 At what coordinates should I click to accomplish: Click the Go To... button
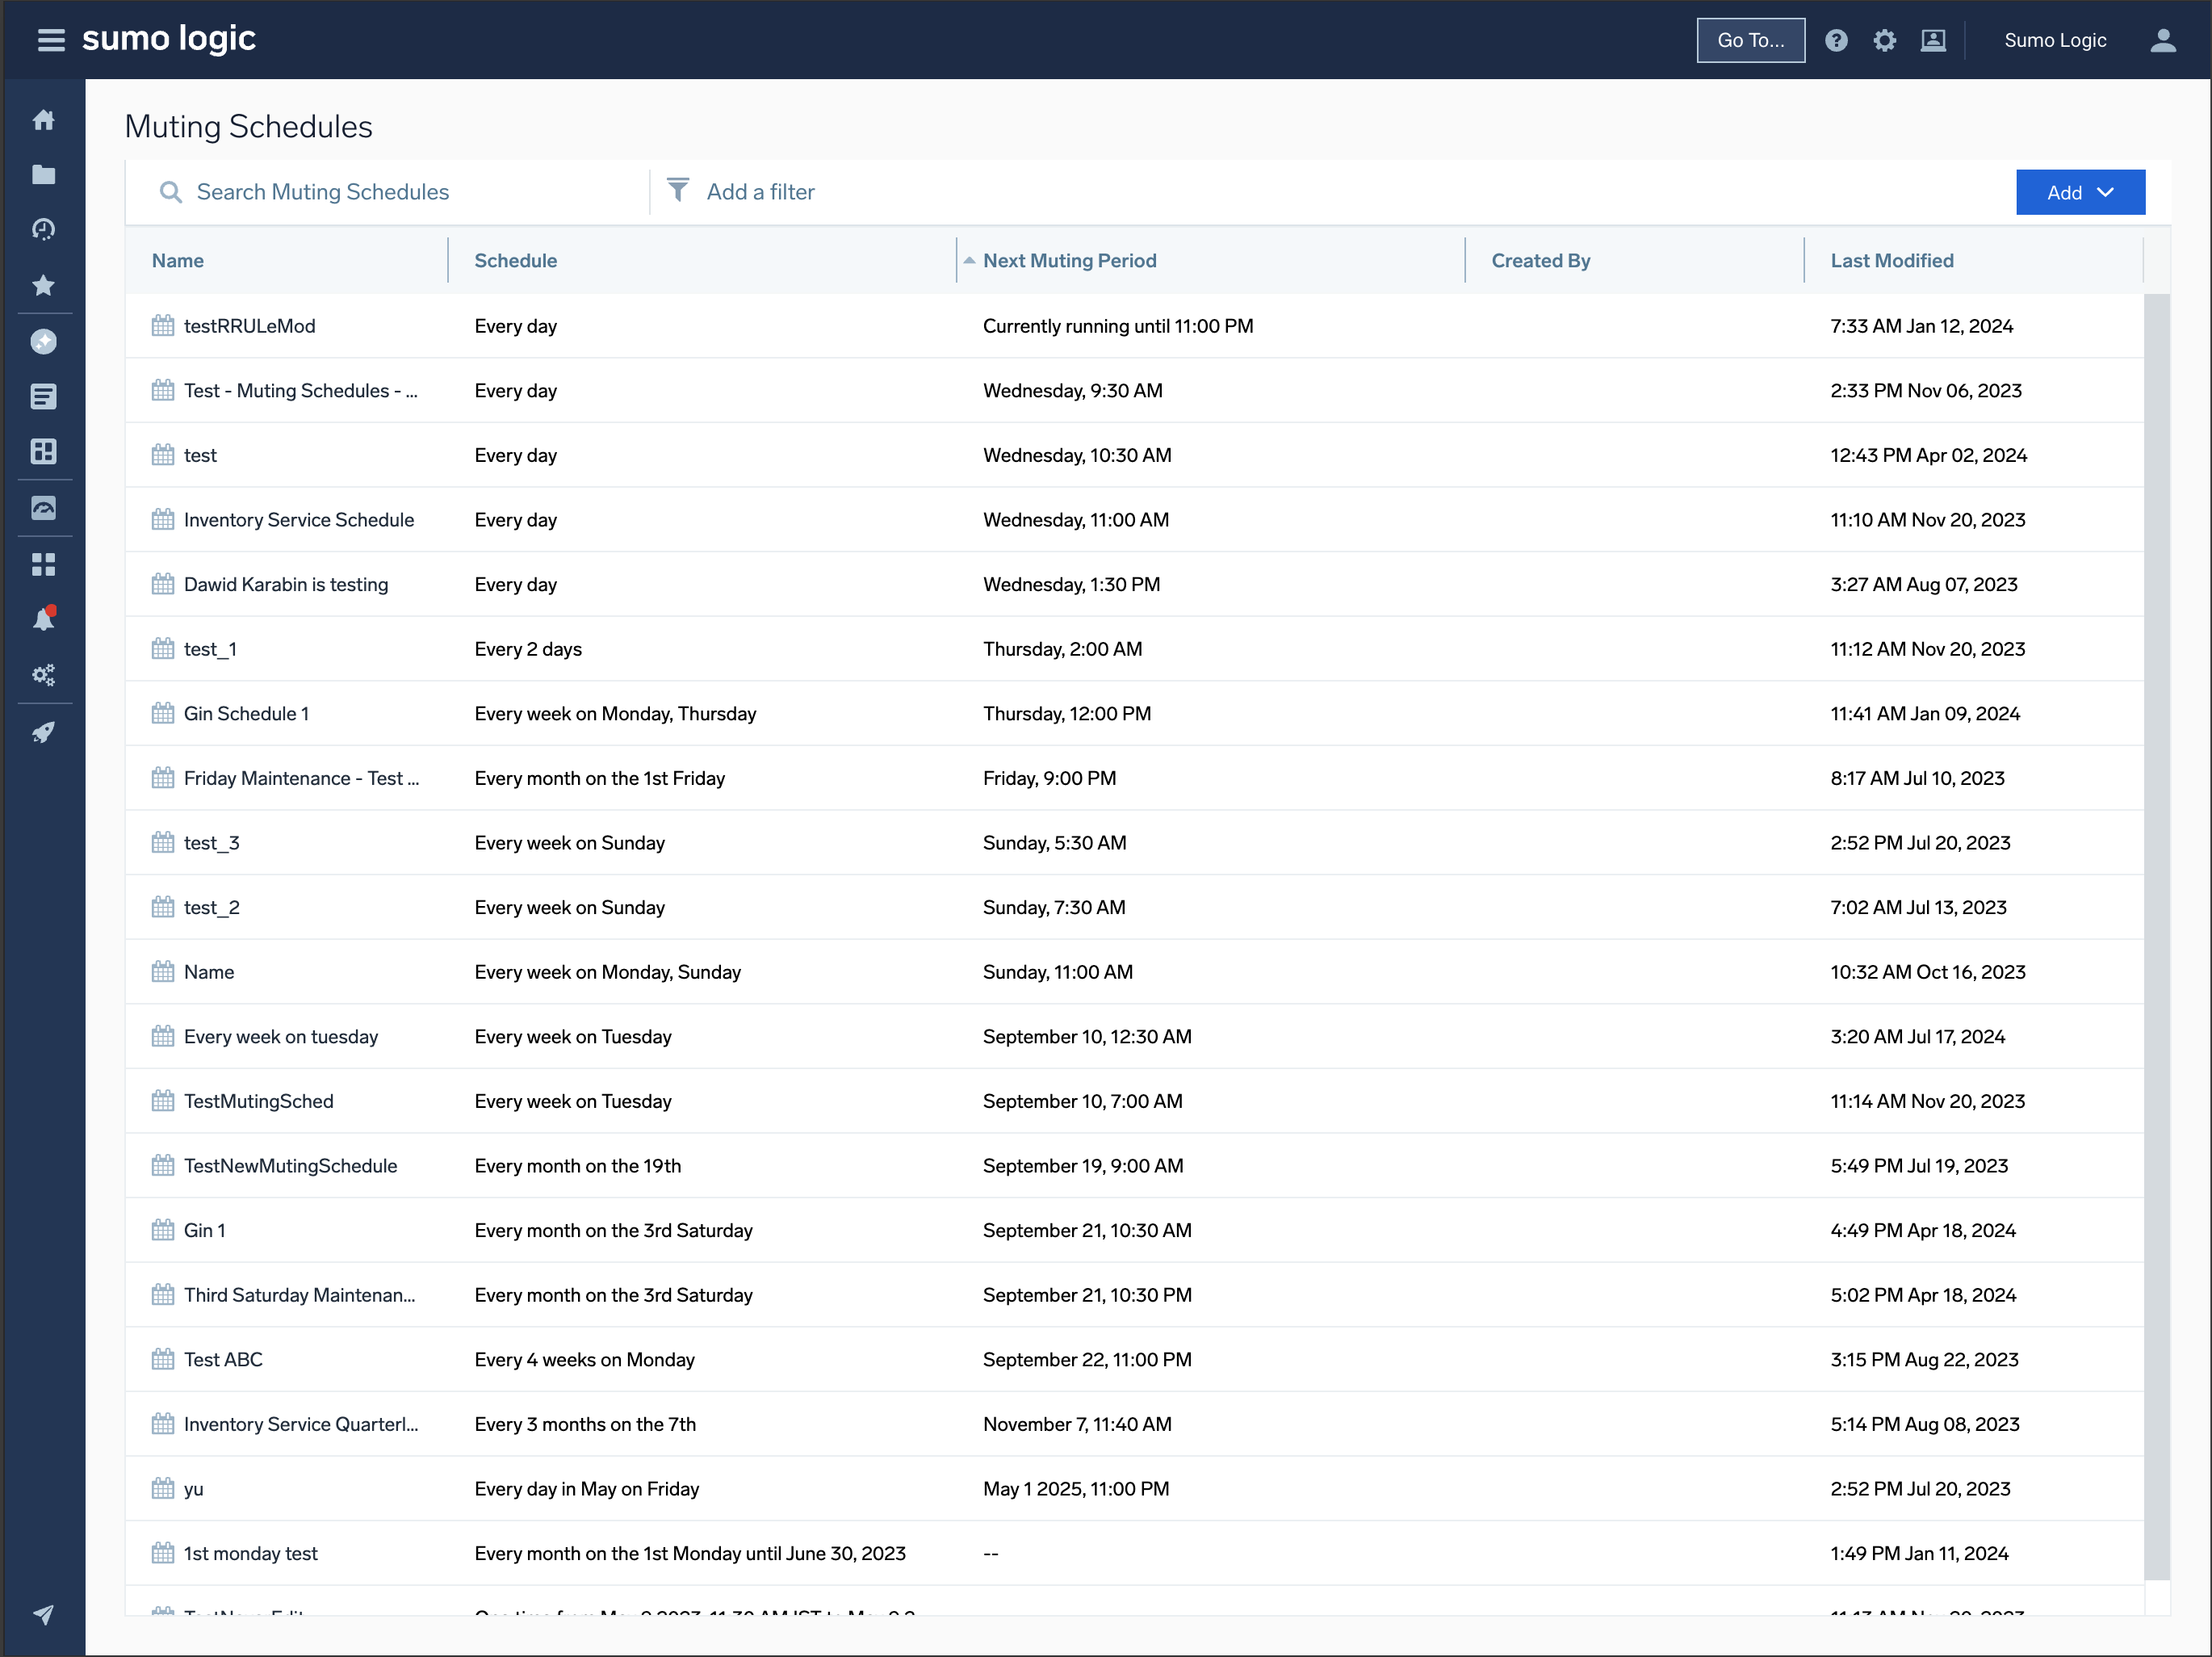1751,40
